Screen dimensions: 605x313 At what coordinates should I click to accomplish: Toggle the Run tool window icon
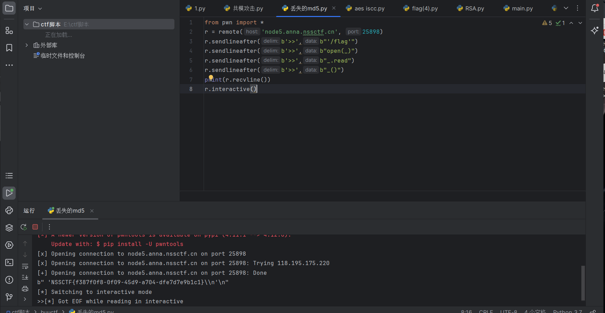(9, 193)
